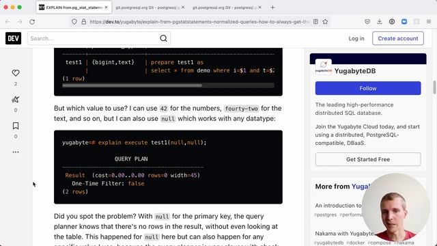Click the #docker tag
The width and height of the screenshot is (437, 246).
(x=355, y=243)
